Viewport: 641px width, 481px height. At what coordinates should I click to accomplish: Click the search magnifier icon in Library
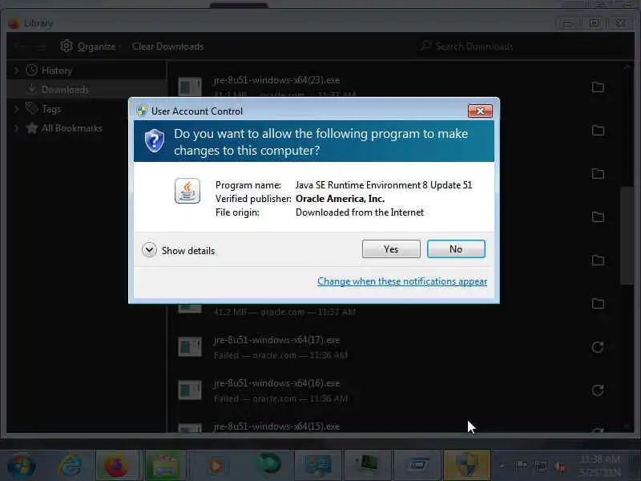click(x=425, y=46)
